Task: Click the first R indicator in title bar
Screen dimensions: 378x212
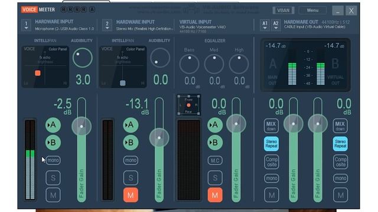Action: click(x=63, y=9)
